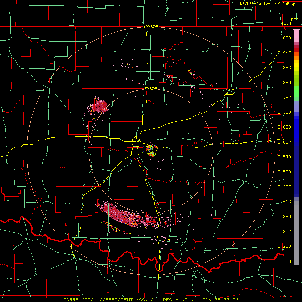Click the Correlation Coefficient caption at bottom
Image resolution: width=302 pixels, height=302 pixels.
point(151,300)
